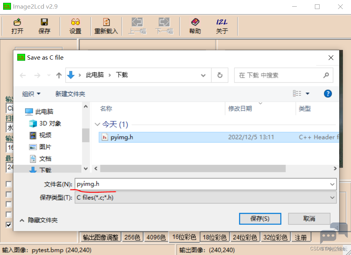Switch to 16位彩色 tab
Image resolution: width=351 pixels, height=255 pixels.
pyautogui.click(x=184, y=237)
